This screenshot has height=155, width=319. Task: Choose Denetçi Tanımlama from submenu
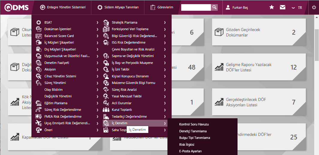point(193,131)
